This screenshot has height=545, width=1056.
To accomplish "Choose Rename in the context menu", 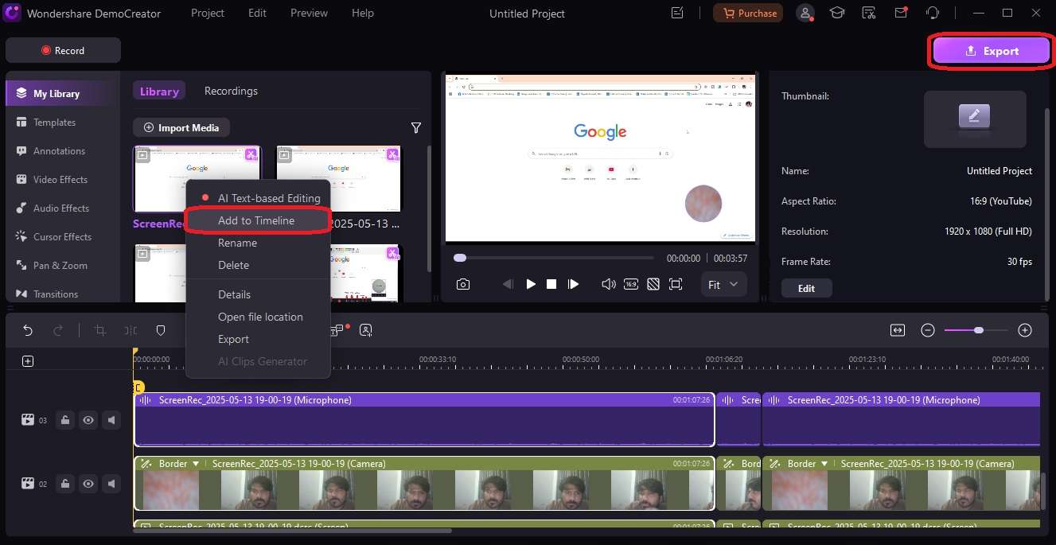I will [257, 243].
